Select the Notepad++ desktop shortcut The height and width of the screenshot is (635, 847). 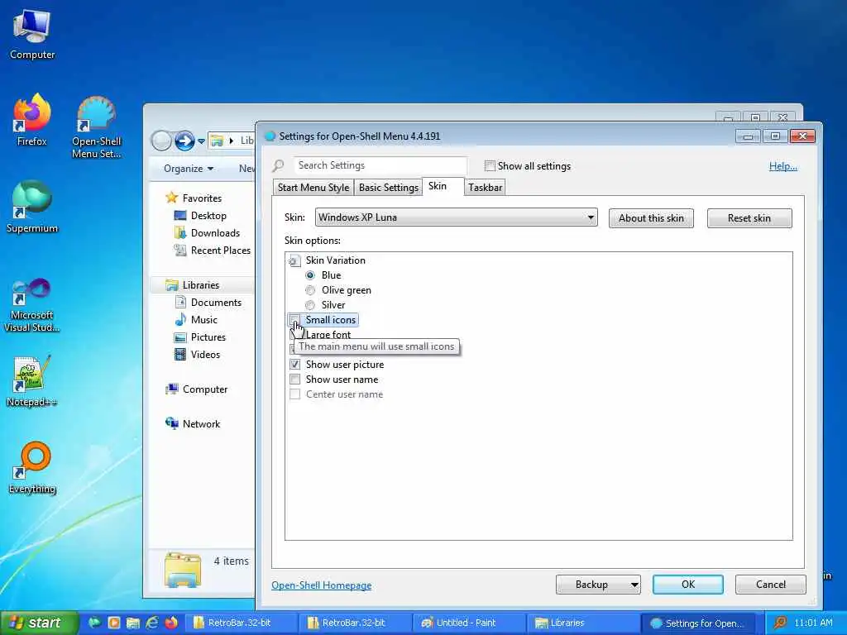pos(32,381)
